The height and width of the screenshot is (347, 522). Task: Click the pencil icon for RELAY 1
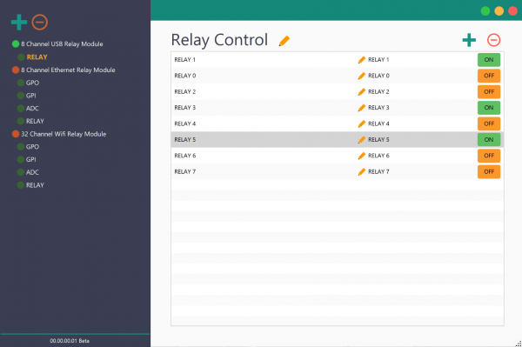[x=362, y=60]
